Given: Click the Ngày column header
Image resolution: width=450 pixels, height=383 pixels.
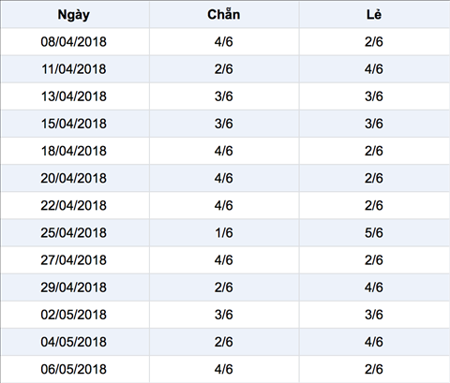Looking at the screenshot, I should (x=74, y=15).
